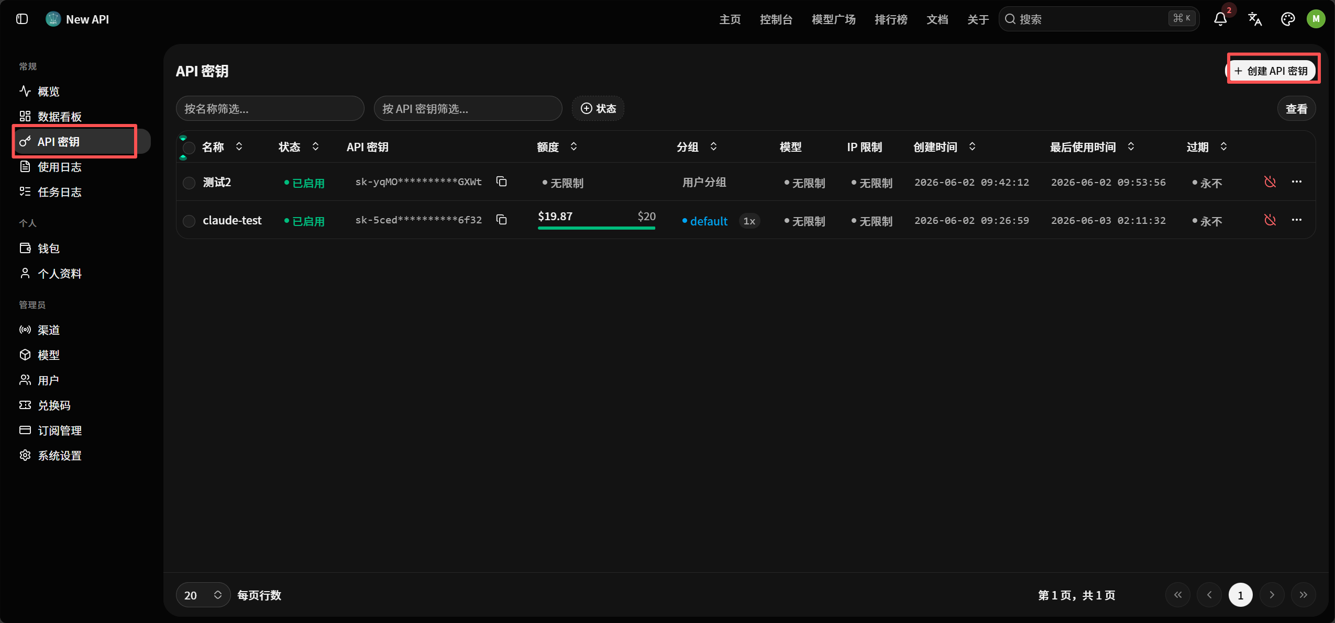Open 控制台 in top navigation
Screen dimensions: 1335x623
(x=776, y=19)
